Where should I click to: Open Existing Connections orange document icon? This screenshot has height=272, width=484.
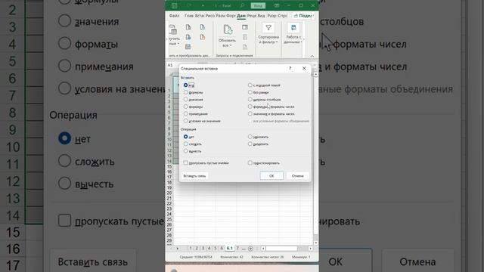[203, 37]
